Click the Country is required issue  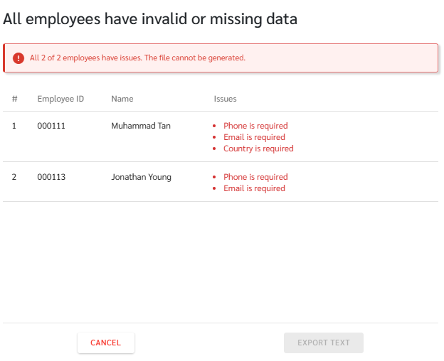coord(258,149)
